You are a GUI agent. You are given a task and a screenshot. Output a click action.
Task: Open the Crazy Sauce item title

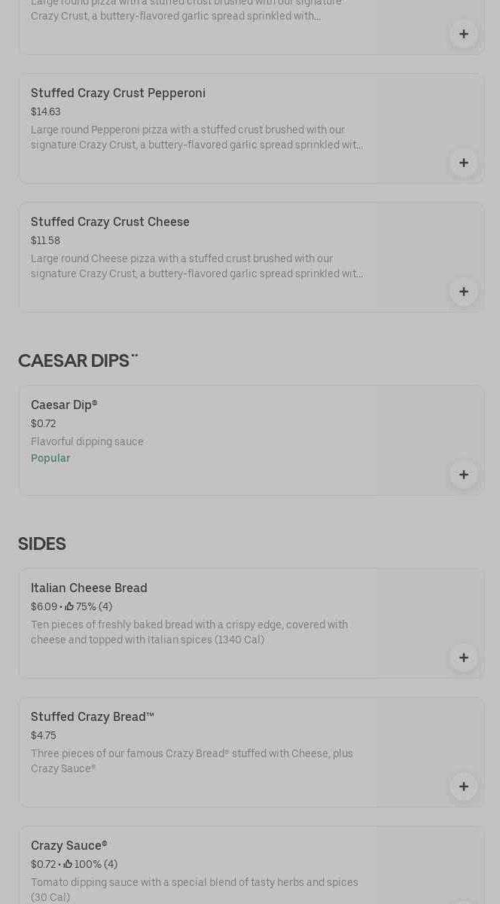[69, 846]
